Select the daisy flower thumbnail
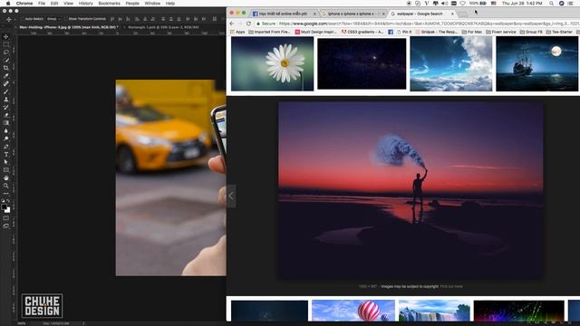 [272, 63]
